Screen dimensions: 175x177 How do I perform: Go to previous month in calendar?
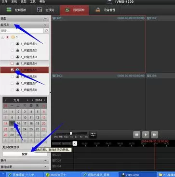pyautogui.click(x=5, y=100)
